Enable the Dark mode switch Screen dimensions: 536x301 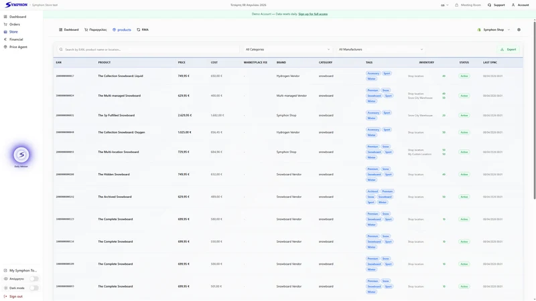34,288
